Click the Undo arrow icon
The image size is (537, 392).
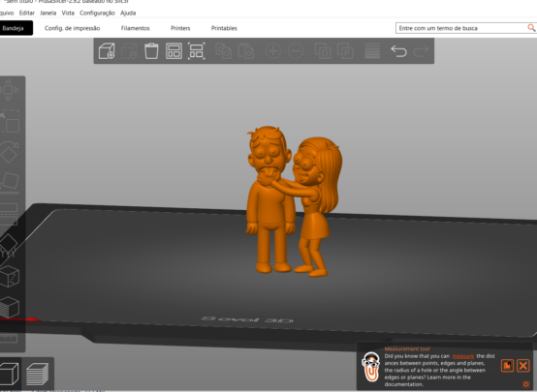pyautogui.click(x=399, y=51)
